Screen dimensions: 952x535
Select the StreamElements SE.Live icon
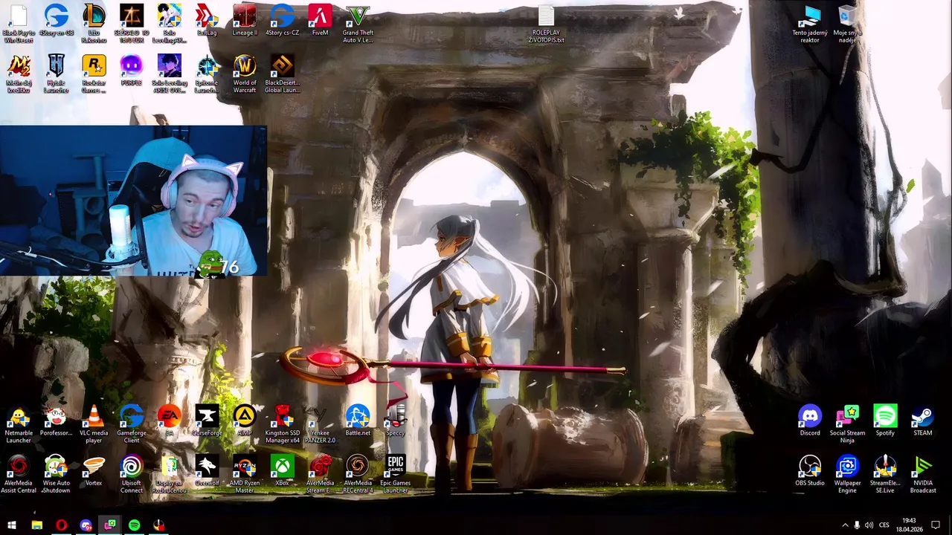click(x=885, y=475)
